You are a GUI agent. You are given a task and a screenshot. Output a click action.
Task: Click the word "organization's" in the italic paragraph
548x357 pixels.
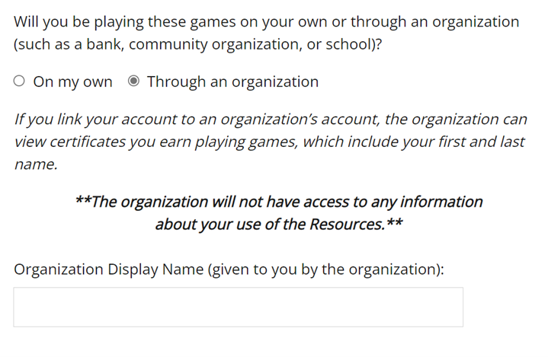(269, 120)
